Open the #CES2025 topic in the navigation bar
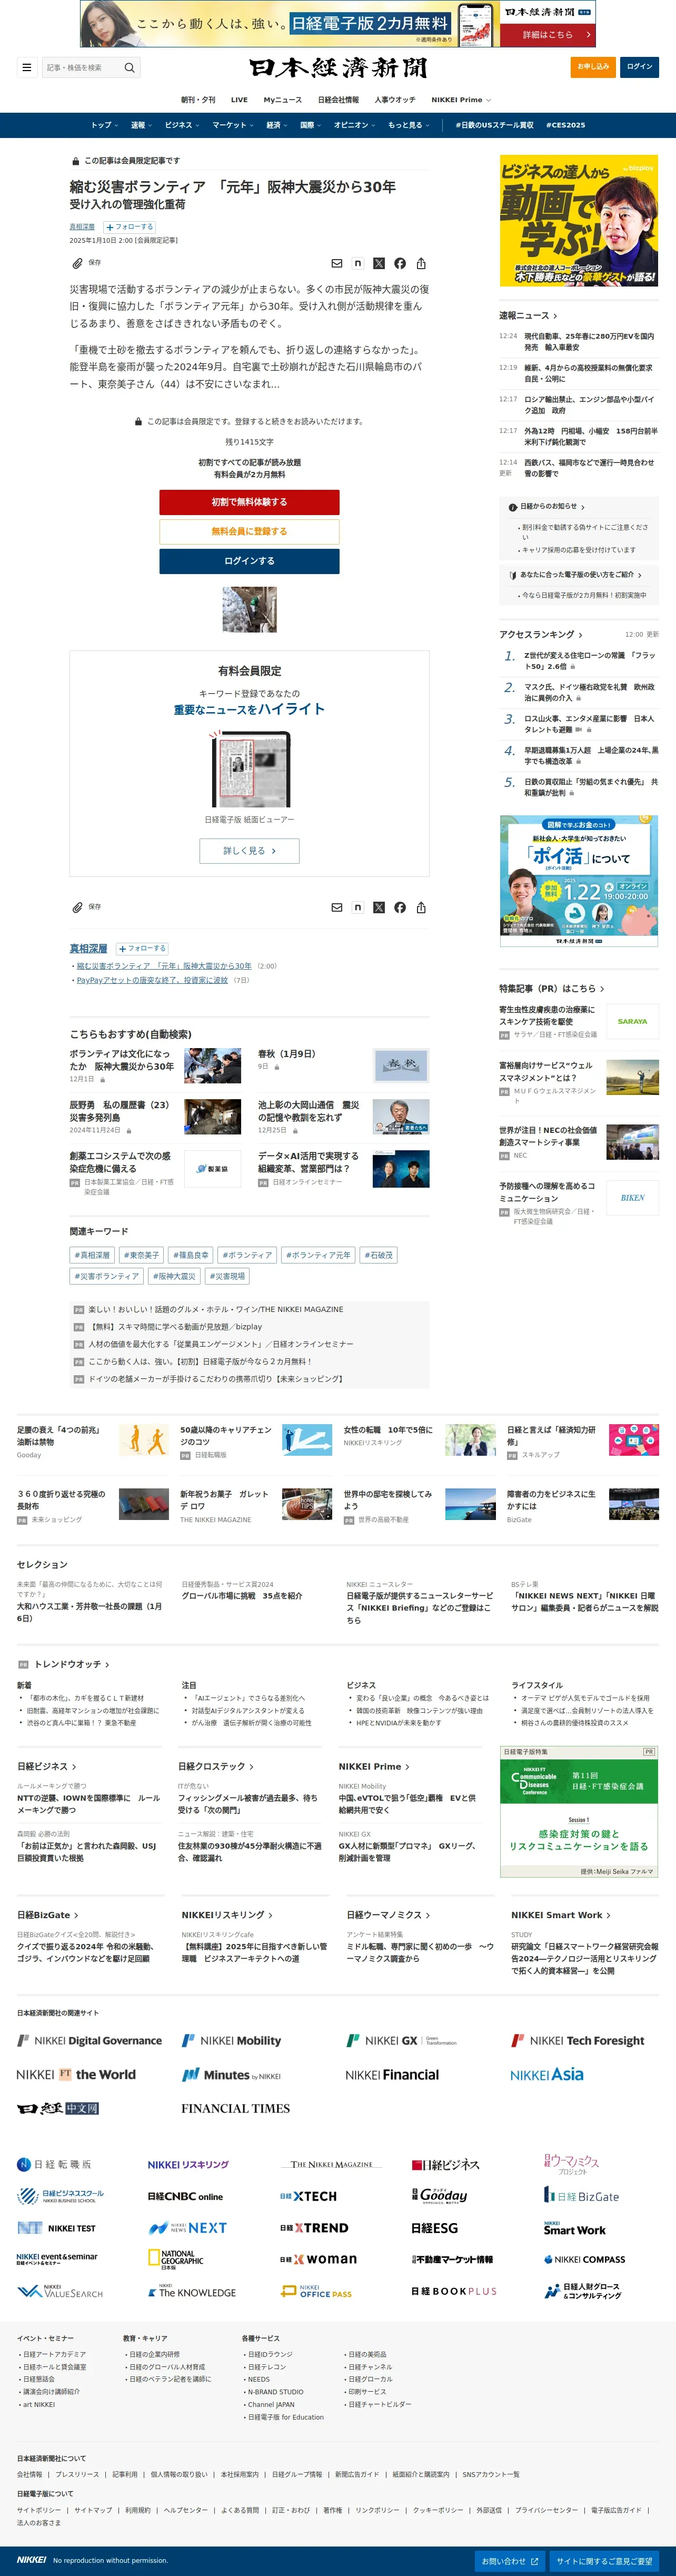The image size is (676, 2576). (x=566, y=125)
